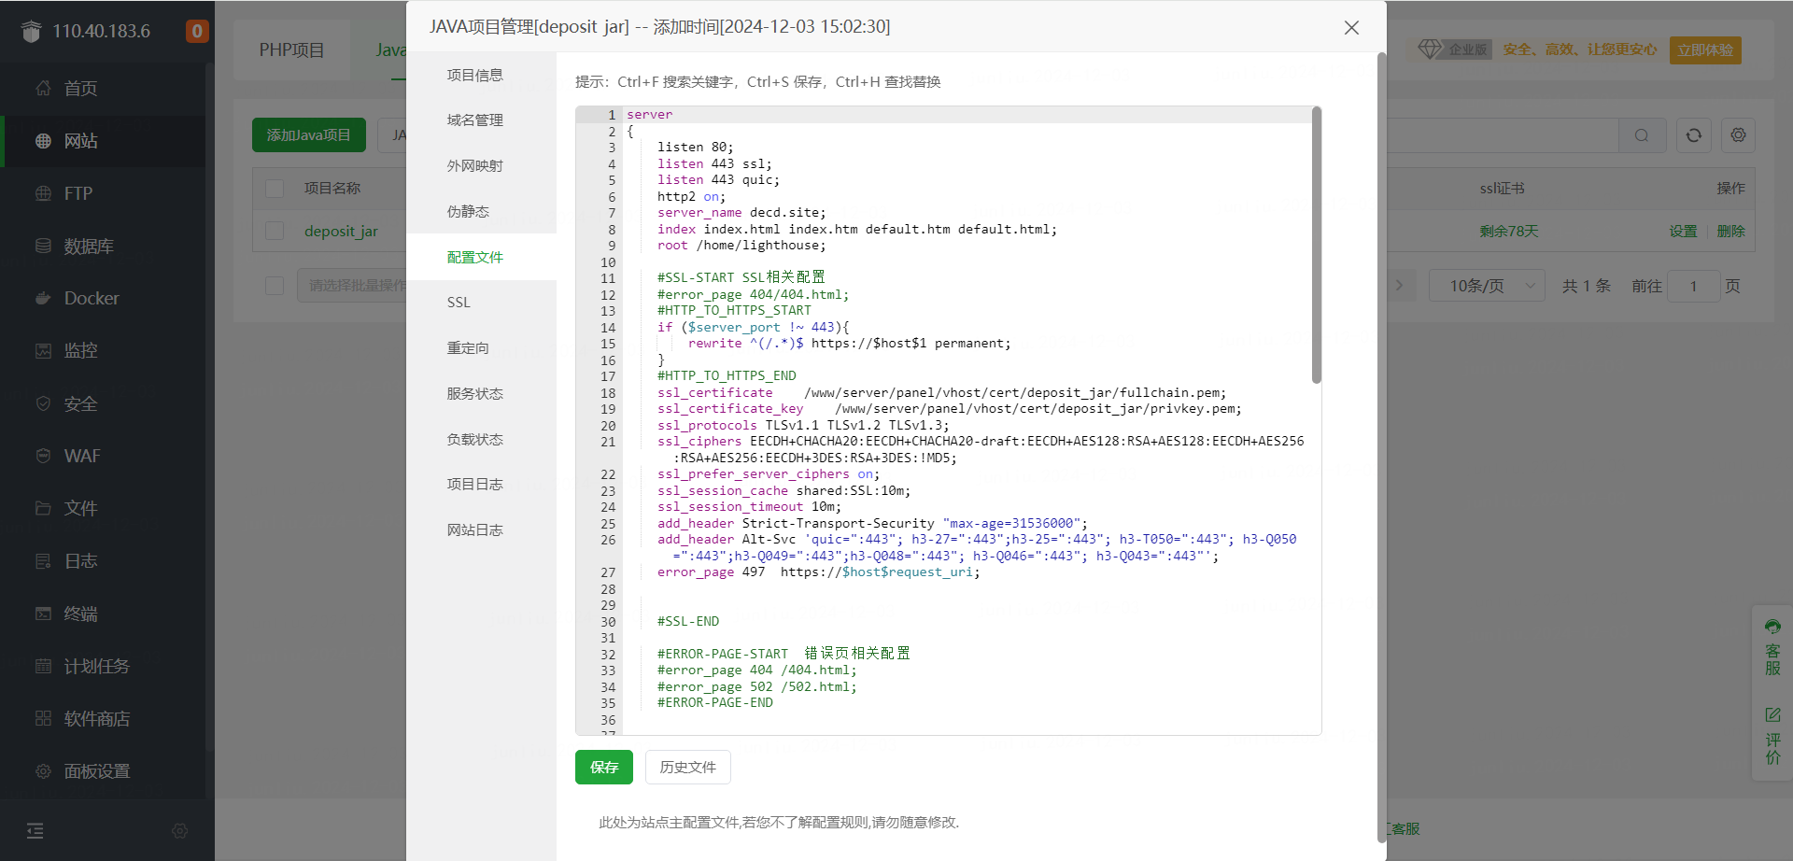Click the green 保存 button

604,768
